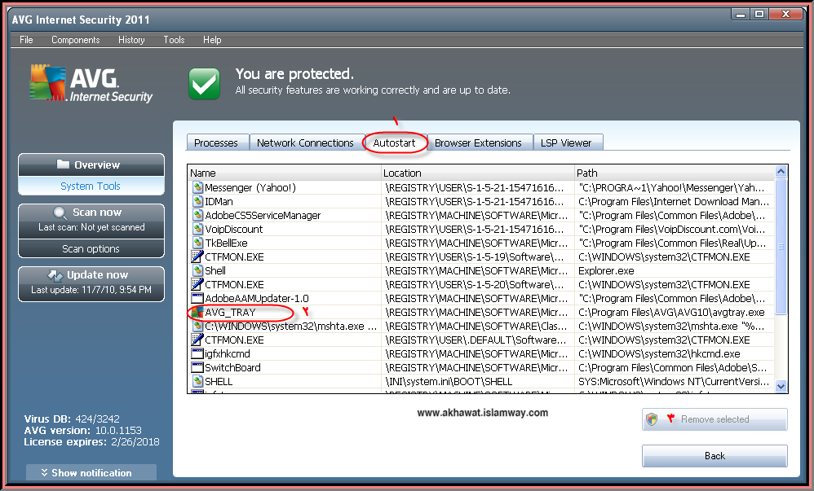Image resolution: width=814 pixels, height=491 pixels.
Task: Click the VoipDiscount entry icon
Action: (x=197, y=229)
